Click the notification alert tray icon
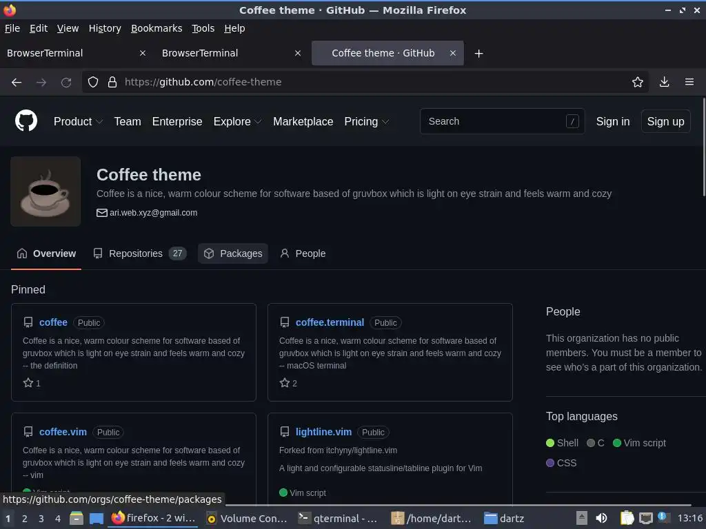The height and width of the screenshot is (529, 706). (x=663, y=517)
